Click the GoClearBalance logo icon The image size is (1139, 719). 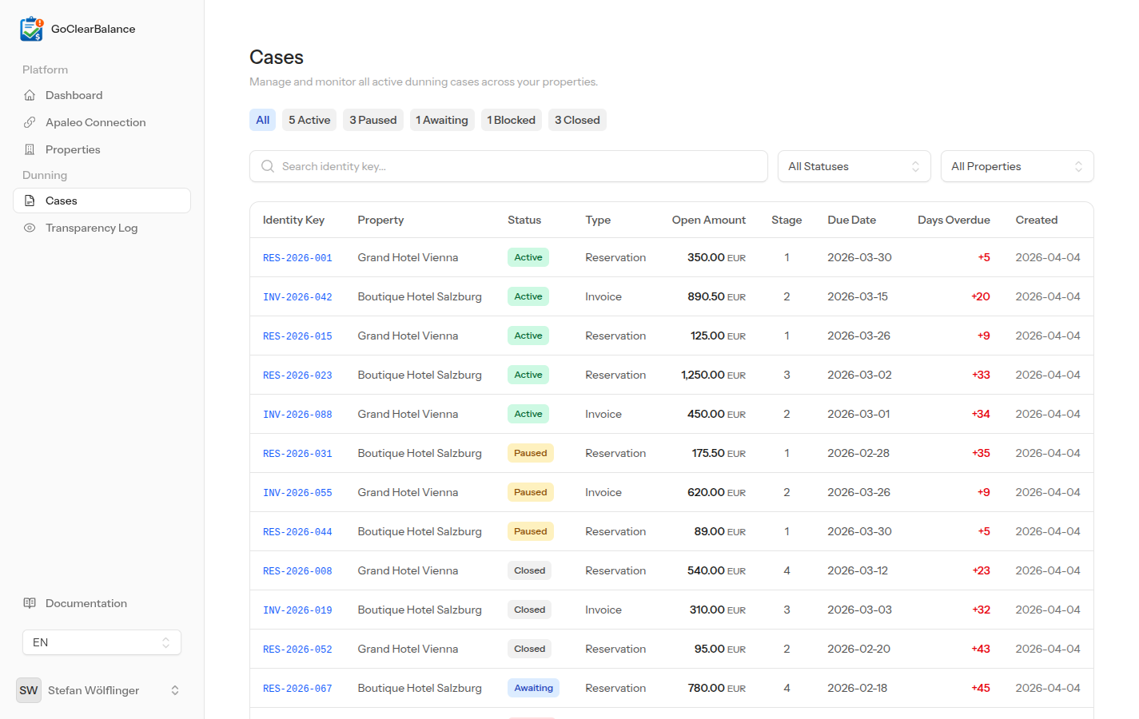[x=32, y=29]
